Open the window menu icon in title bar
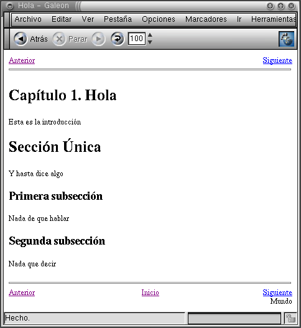The image size is (301, 328). pos(10,6)
